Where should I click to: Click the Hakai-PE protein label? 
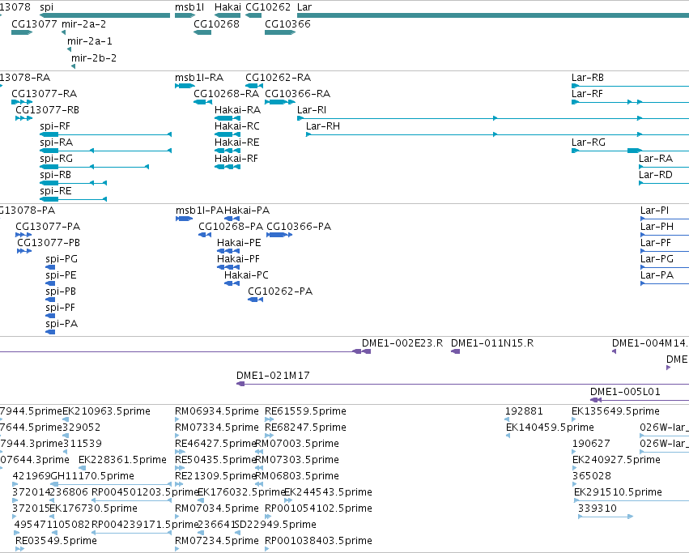(239, 243)
